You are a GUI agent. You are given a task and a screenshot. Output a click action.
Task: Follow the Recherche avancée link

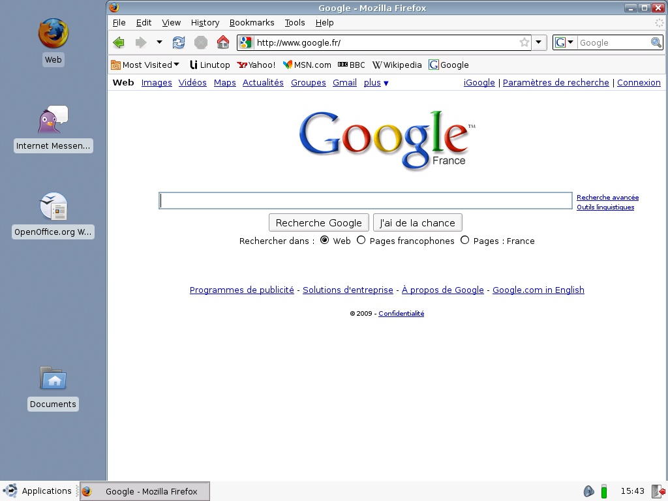(x=607, y=197)
